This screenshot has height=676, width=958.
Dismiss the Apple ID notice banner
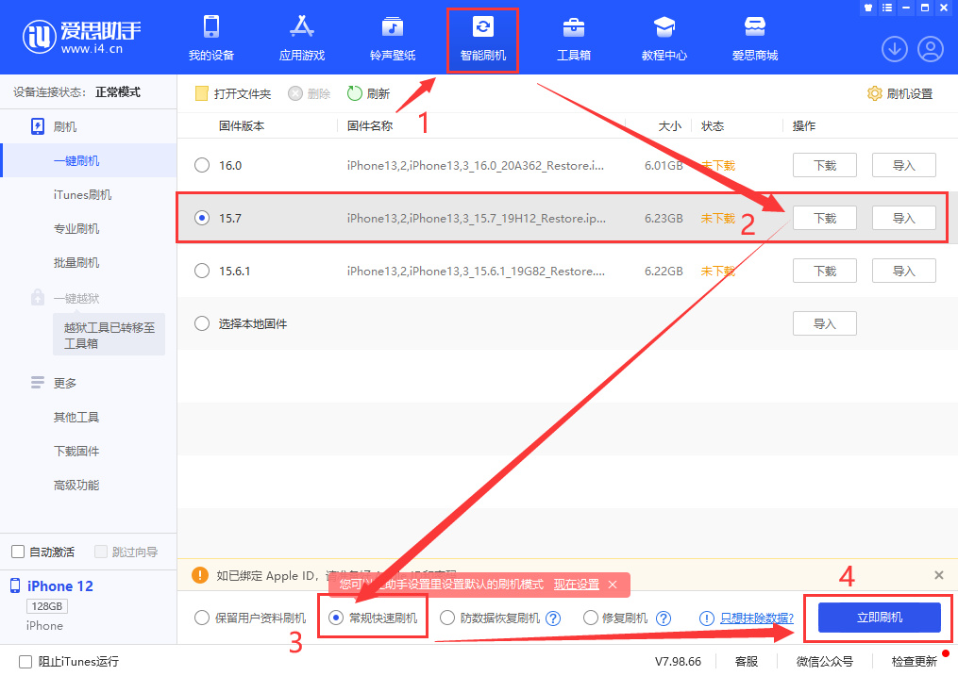click(939, 574)
